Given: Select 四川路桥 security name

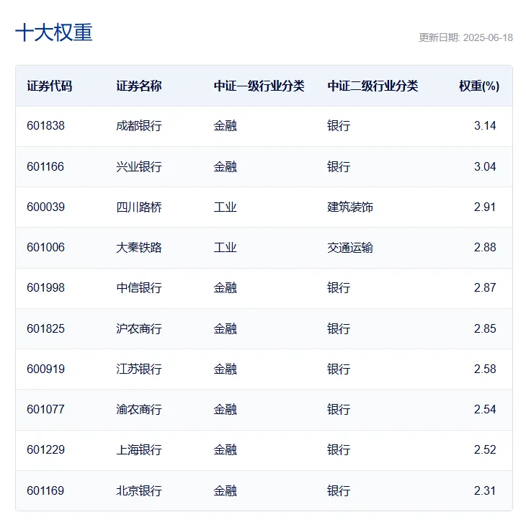Looking at the screenshot, I should (x=138, y=207).
